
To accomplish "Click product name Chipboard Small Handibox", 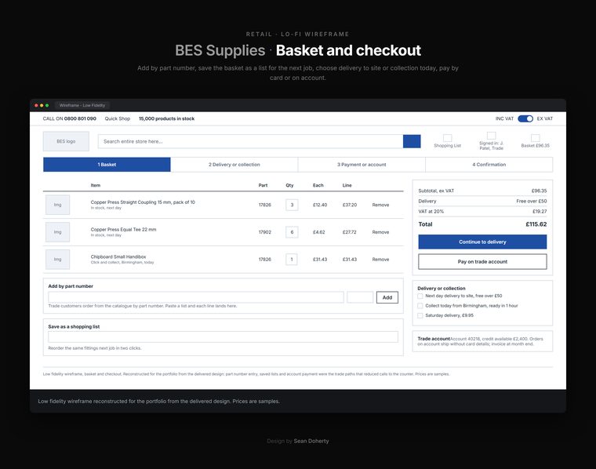I will coord(118,257).
